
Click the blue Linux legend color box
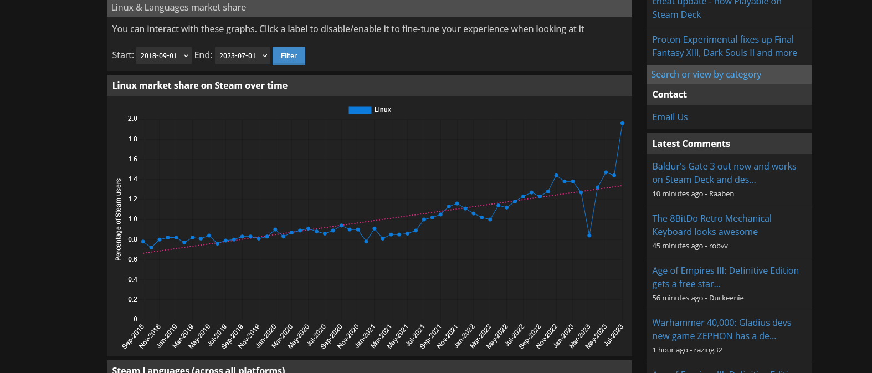point(360,110)
